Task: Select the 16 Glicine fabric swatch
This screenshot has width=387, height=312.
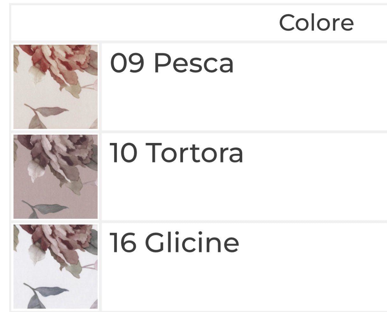Action: [x=55, y=266]
